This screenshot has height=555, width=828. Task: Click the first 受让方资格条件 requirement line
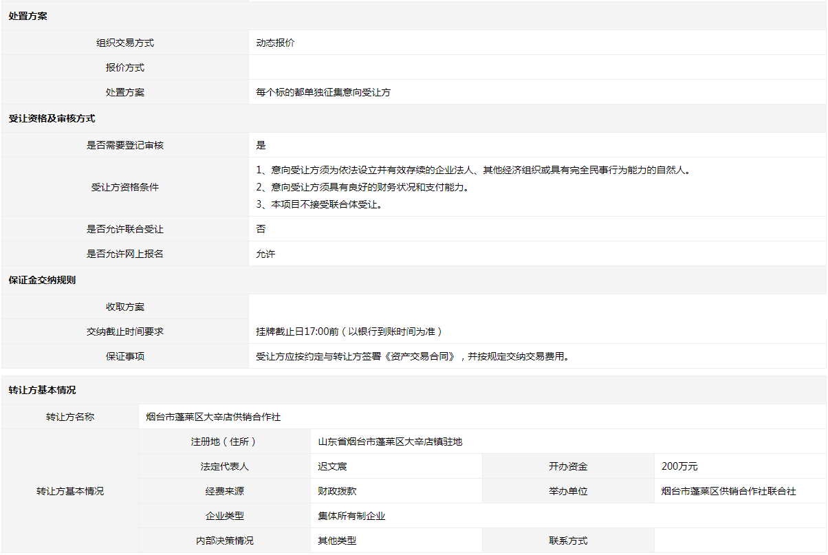point(472,170)
